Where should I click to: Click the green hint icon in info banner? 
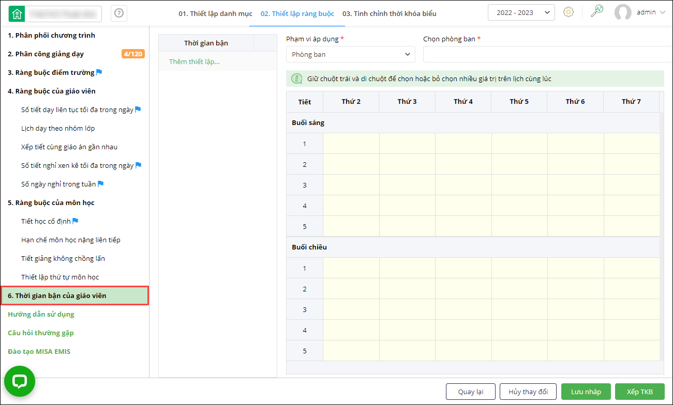tap(297, 79)
